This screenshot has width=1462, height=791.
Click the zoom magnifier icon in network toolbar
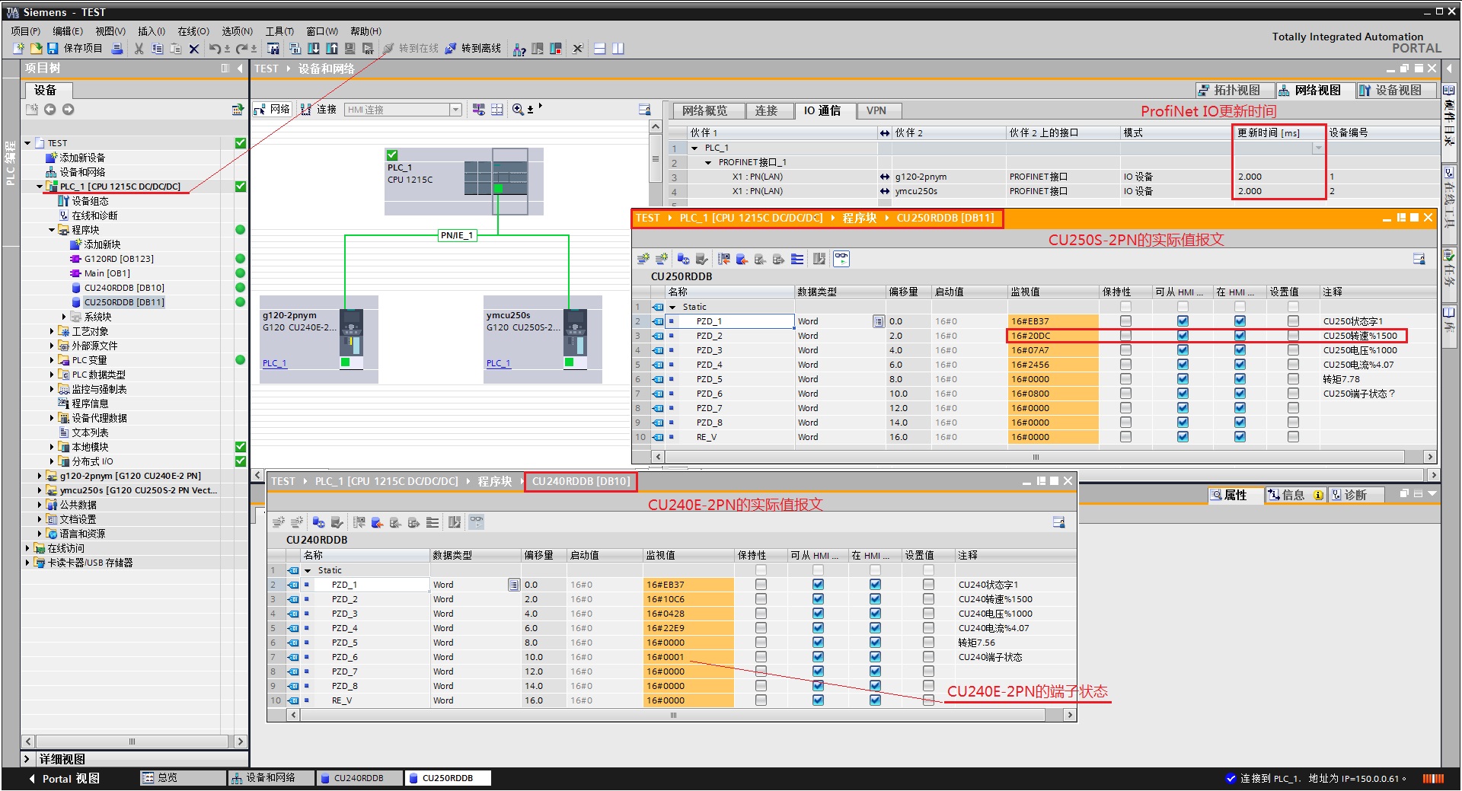click(x=518, y=110)
